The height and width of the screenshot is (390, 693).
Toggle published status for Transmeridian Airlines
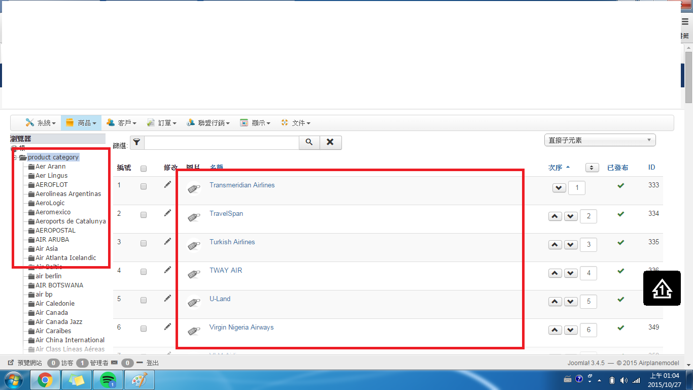click(x=620, y=186)
